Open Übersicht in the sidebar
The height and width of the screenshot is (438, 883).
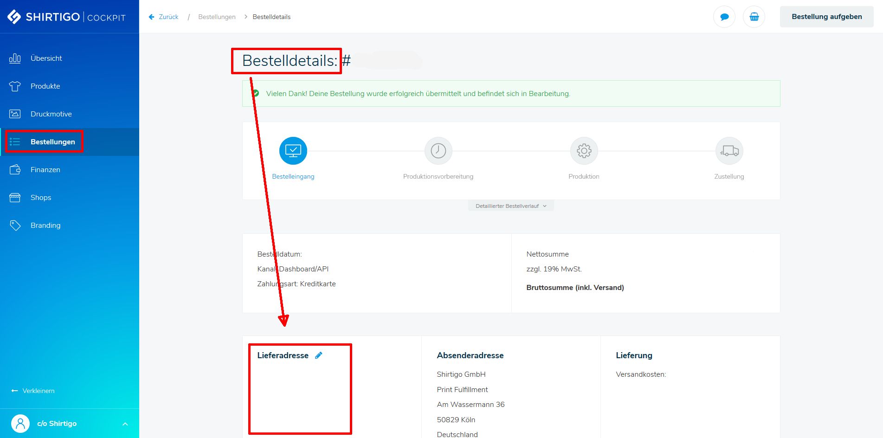(46, 58)
